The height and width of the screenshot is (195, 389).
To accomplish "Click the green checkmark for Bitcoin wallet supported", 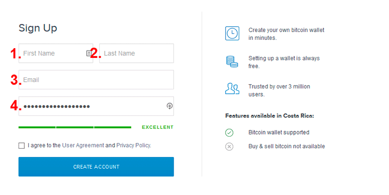I will pyautogui.click(x=229, y=132).
